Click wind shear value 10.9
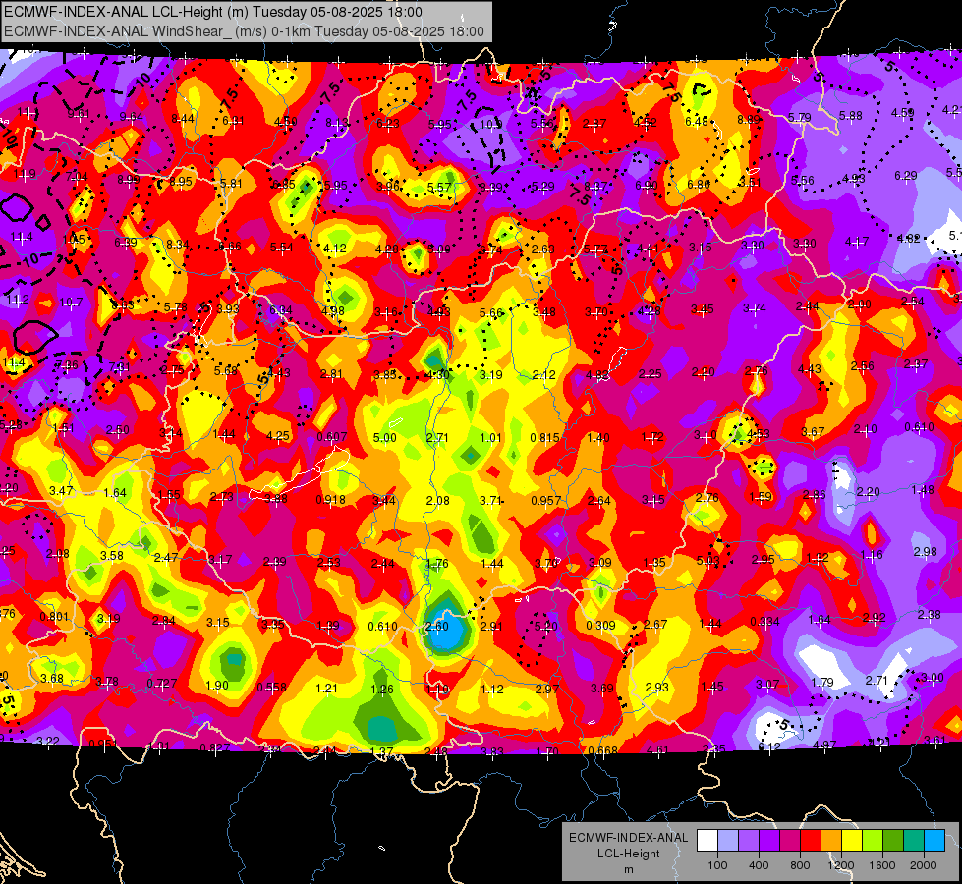The image size is (962, 884). tap(490, 125)
